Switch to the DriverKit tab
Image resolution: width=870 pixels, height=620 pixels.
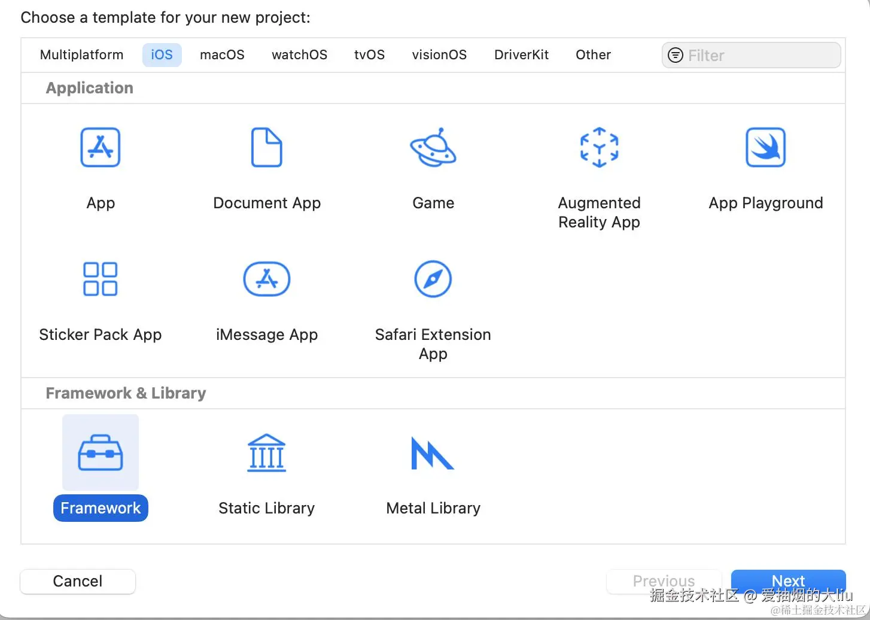pos(521,54)
